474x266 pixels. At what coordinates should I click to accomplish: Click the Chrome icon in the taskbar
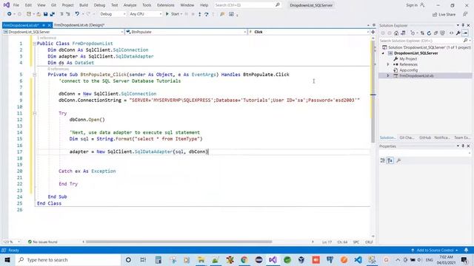[x=244, y=259]
